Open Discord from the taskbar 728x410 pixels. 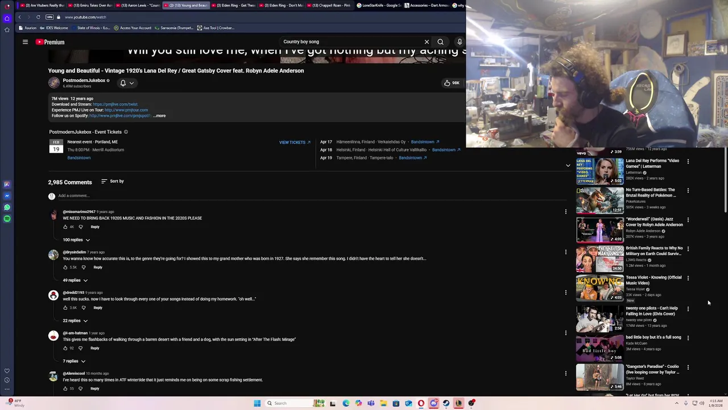click(433, 403)
